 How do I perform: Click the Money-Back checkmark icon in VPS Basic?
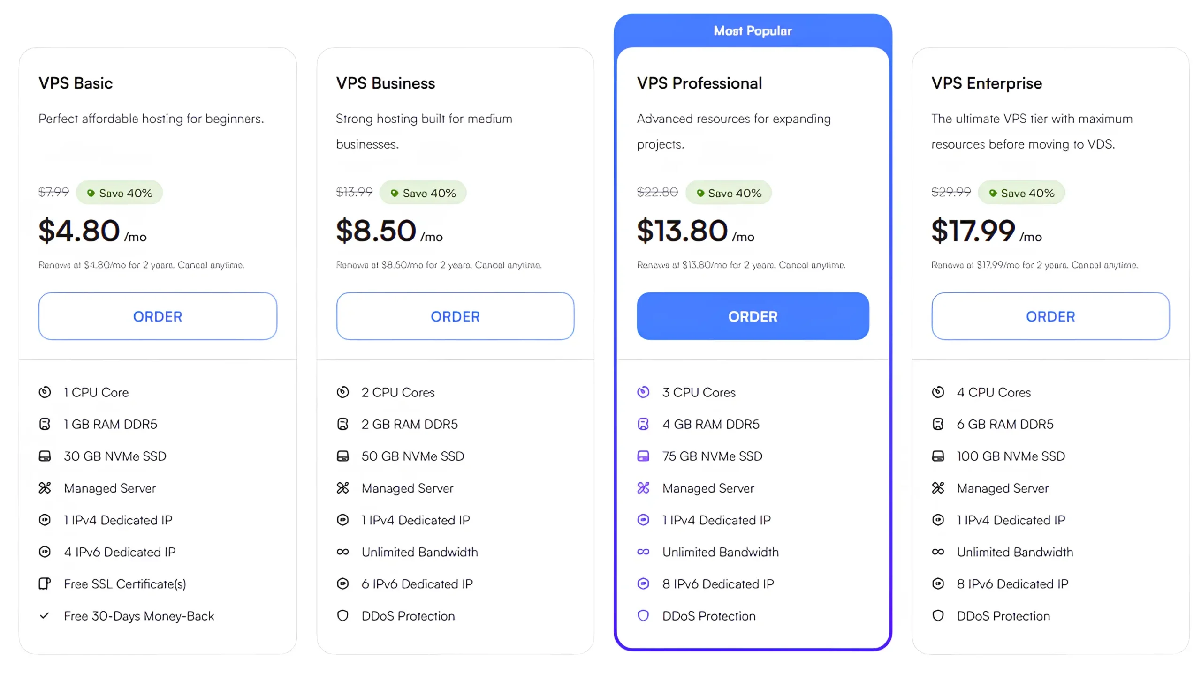(x=45, y=615)
